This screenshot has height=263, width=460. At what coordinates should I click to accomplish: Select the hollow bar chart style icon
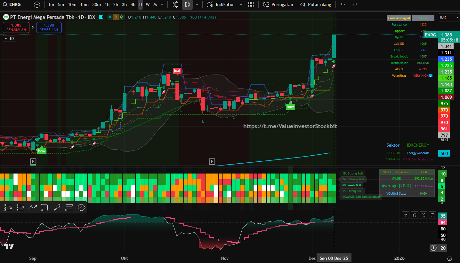coord(175,4)
